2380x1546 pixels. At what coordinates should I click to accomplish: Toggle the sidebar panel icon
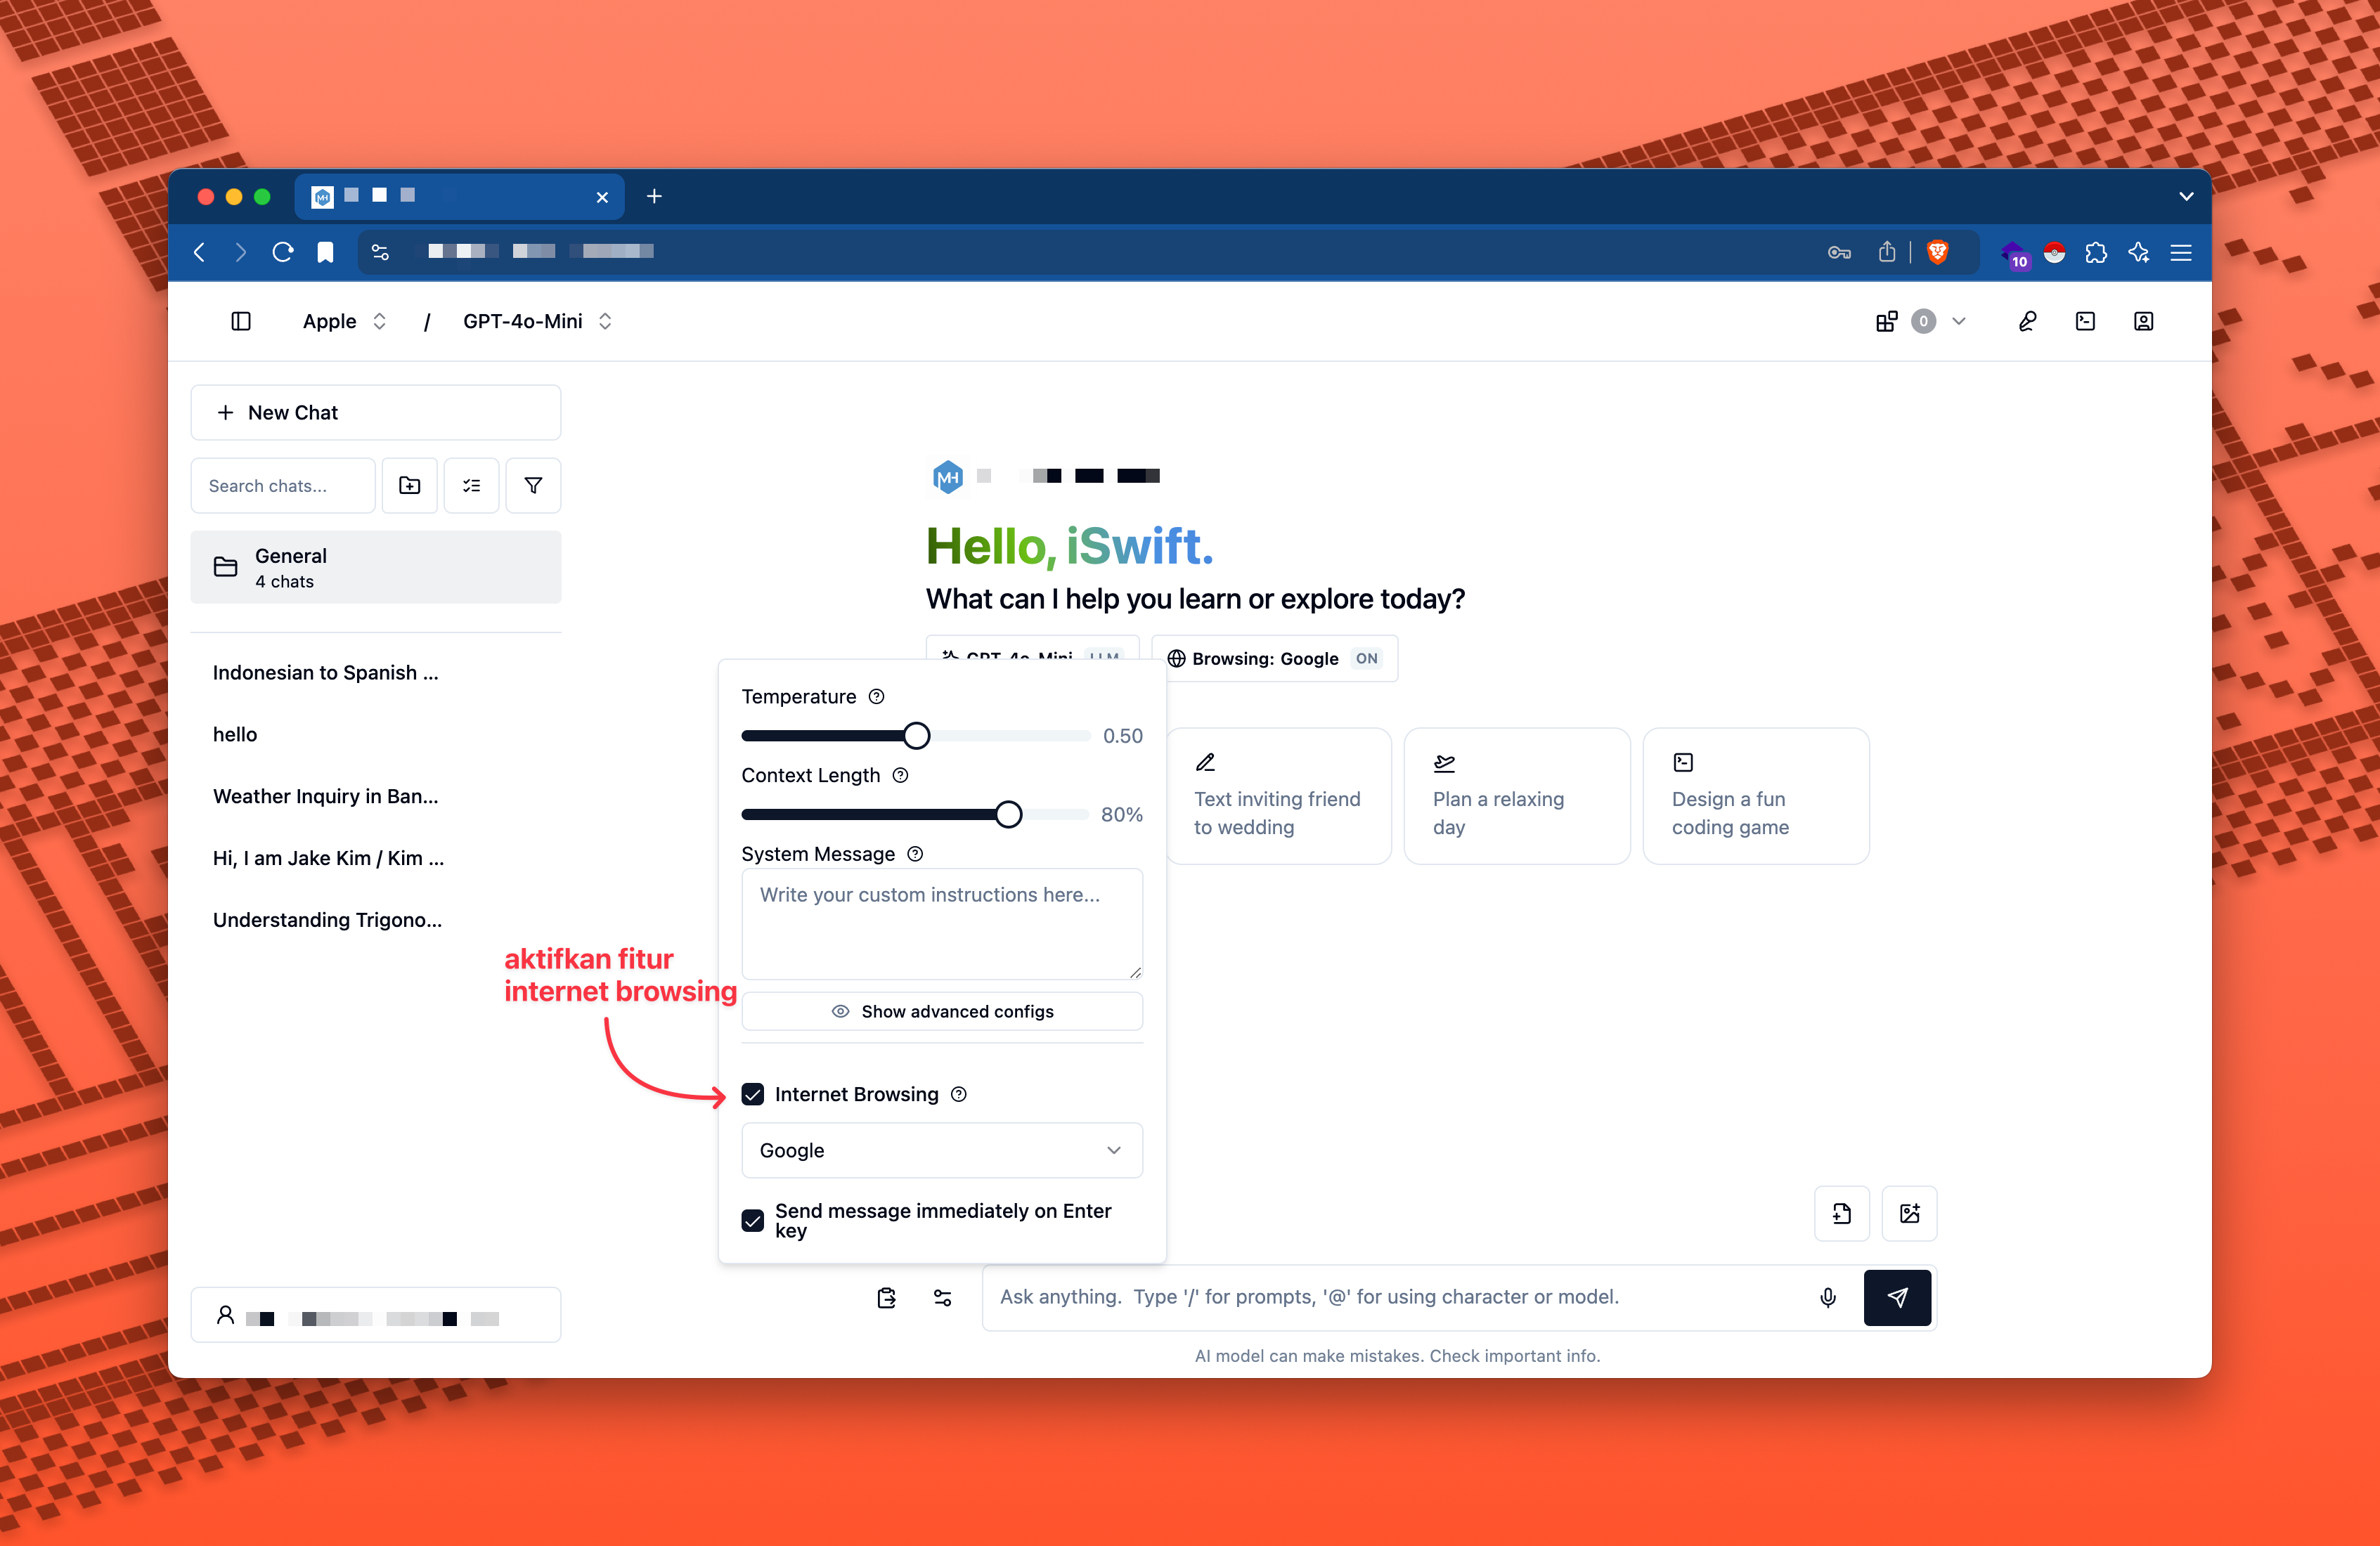pos(241,321)
